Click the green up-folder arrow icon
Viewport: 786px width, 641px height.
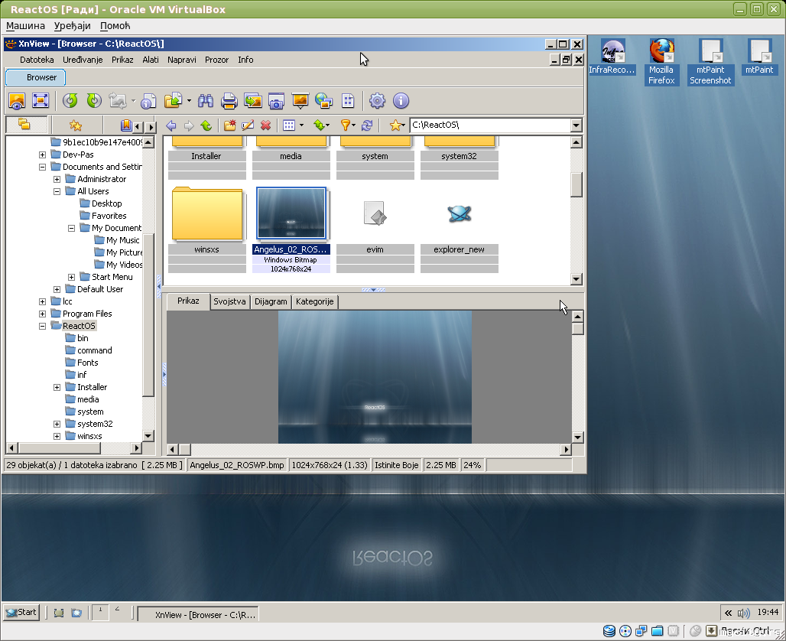click(206, 125)
